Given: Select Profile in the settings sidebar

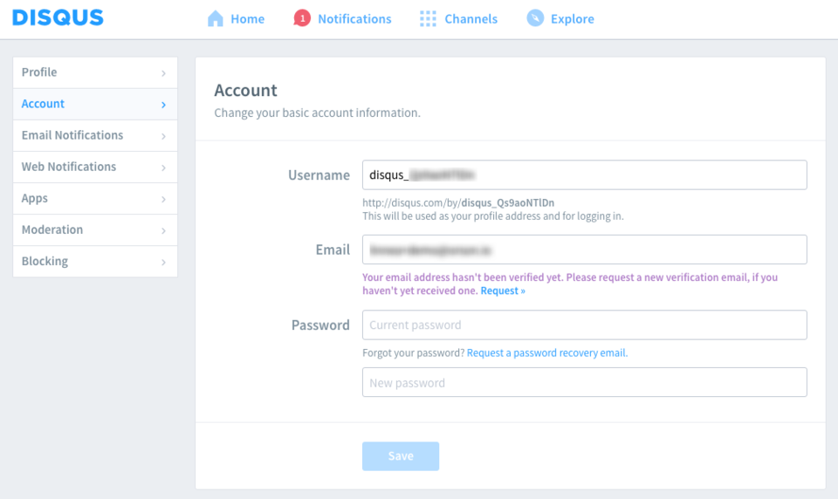Looking at the screenshot, I should pyautogui.click(x=95, y=72).
